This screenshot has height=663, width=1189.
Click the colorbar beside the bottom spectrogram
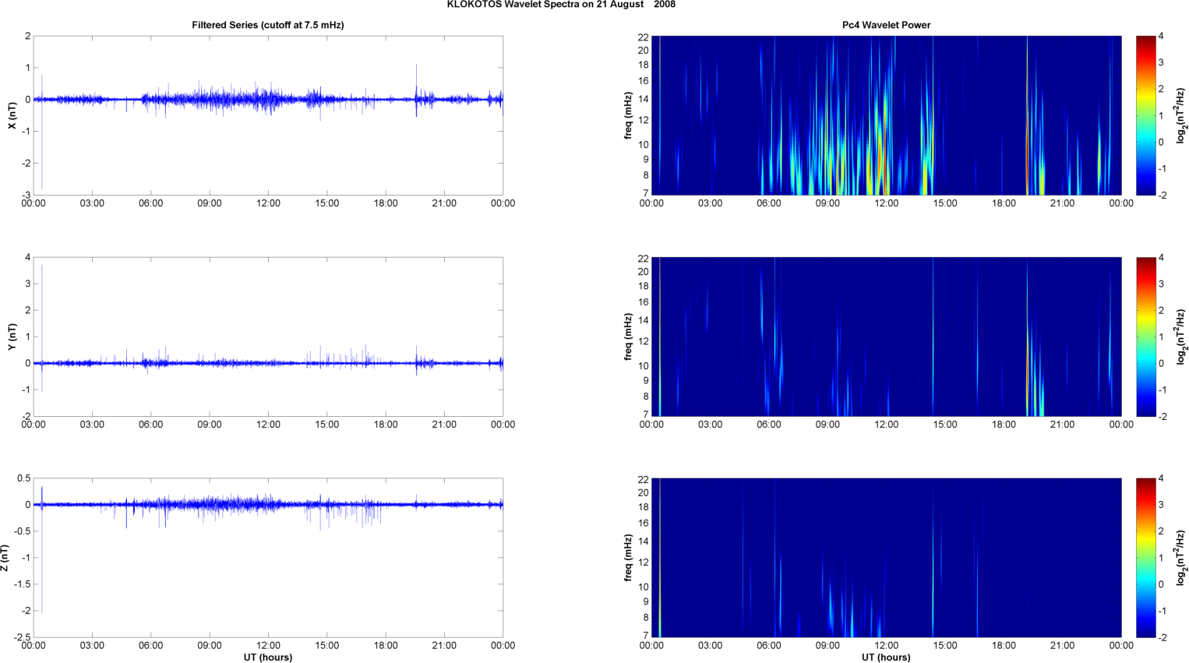point(1145,558)
